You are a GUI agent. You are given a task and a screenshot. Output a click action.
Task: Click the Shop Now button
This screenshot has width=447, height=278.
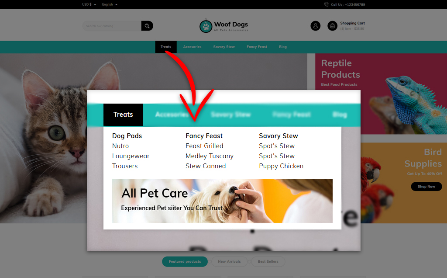click(x=426, y=186)
